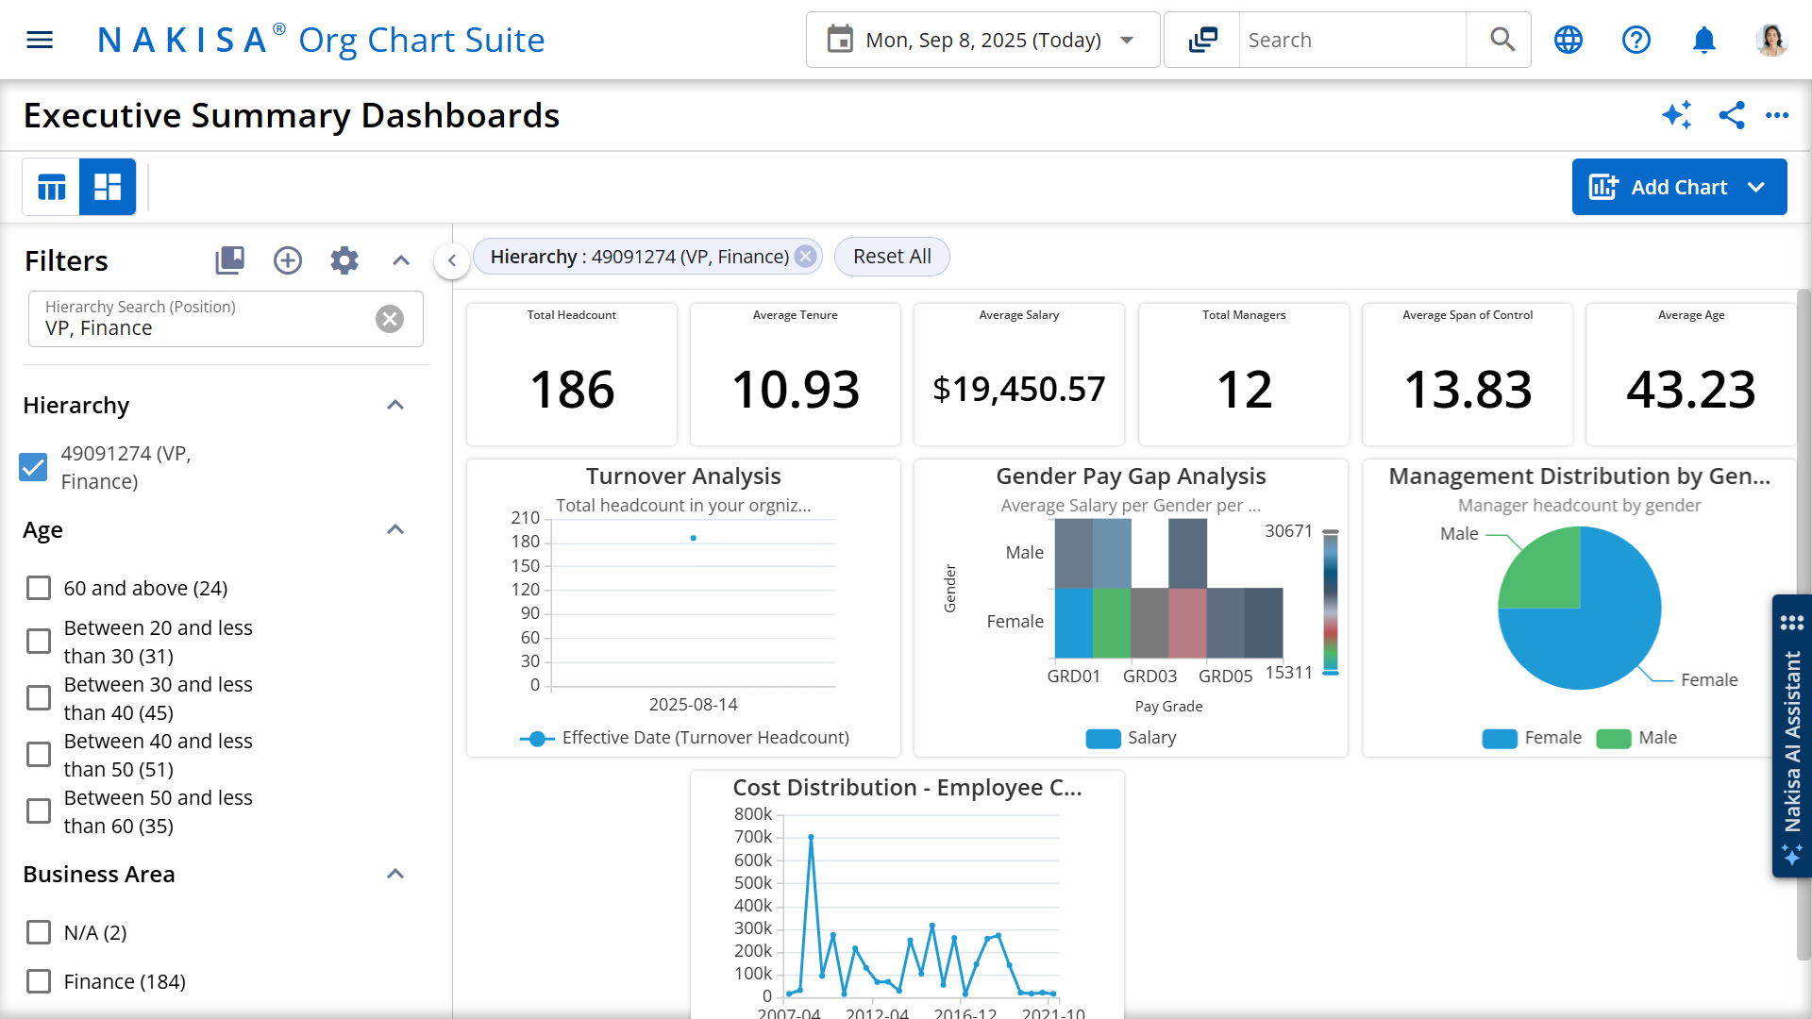Switch to the table view tab
This screenshot has width=1812, height=1019.
point(51,187)
